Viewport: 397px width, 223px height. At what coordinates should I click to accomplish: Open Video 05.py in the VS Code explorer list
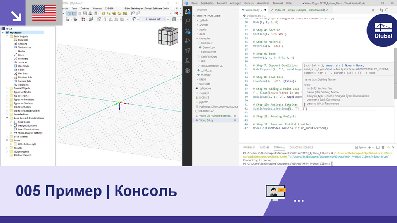206,120
